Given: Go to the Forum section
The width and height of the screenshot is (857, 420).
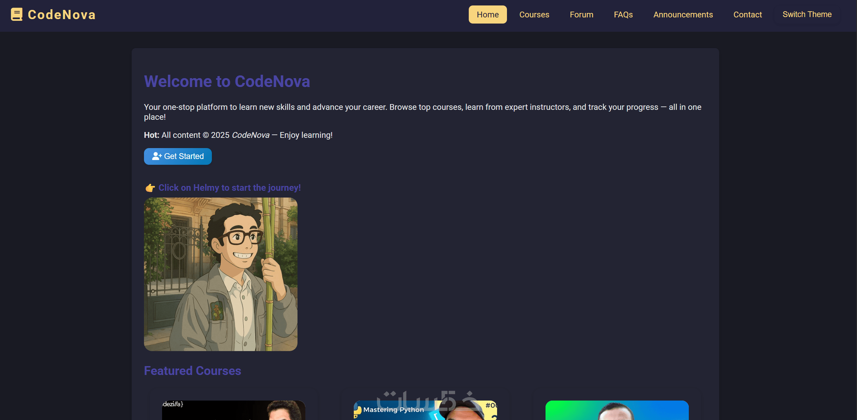Looking at the screenshot, I should [x=581, y=15].
